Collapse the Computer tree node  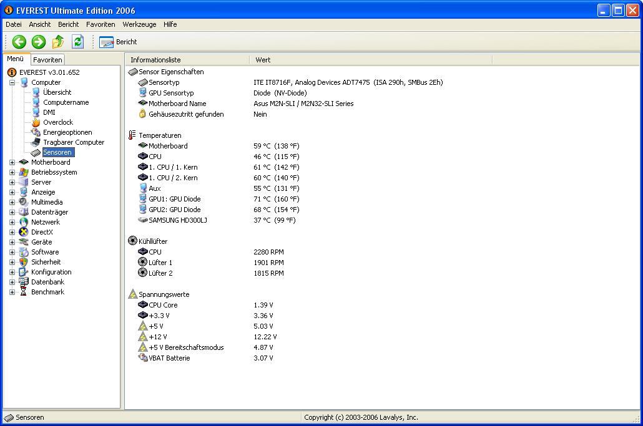(x=12, y=82)
